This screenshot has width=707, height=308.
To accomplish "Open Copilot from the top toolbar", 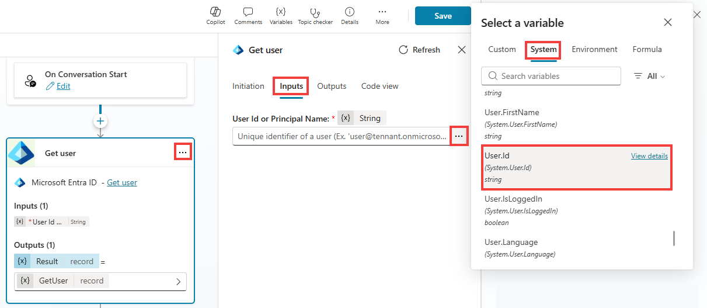I will click(x=215, y=16).
